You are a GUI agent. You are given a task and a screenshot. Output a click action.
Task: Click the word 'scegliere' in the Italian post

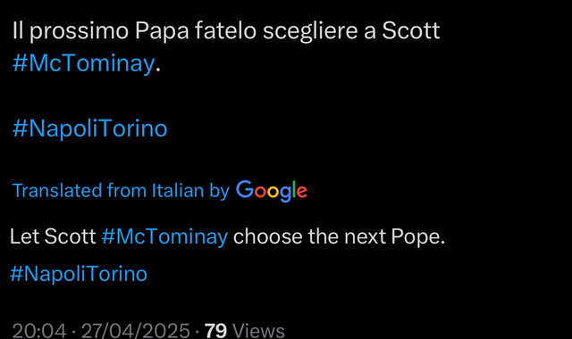tap(310, 31)
